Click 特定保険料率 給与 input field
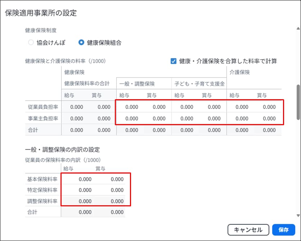This screenshot has height=241, width=301. [79, 190]
